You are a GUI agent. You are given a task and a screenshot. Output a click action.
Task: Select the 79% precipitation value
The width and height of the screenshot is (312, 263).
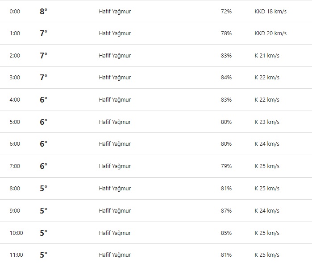(x=226, y=166)
